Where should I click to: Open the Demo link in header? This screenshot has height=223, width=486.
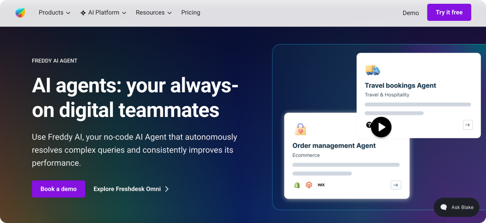click(411, 13)
